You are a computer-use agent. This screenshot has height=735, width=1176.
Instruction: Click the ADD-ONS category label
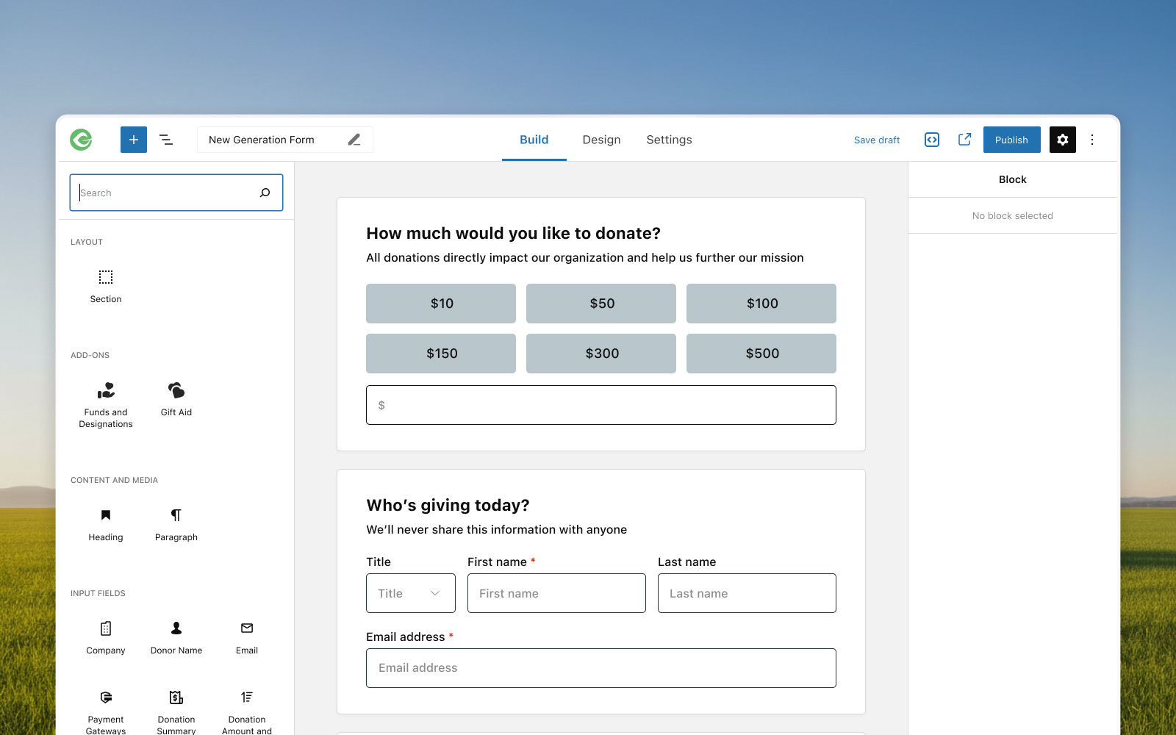point(90,355)
